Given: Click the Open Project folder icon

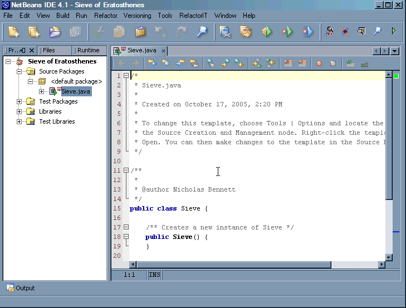Looking at the screenshot, I should (x=55, y=32).
